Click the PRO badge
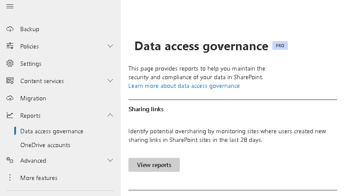 click(x=280, y=45)
